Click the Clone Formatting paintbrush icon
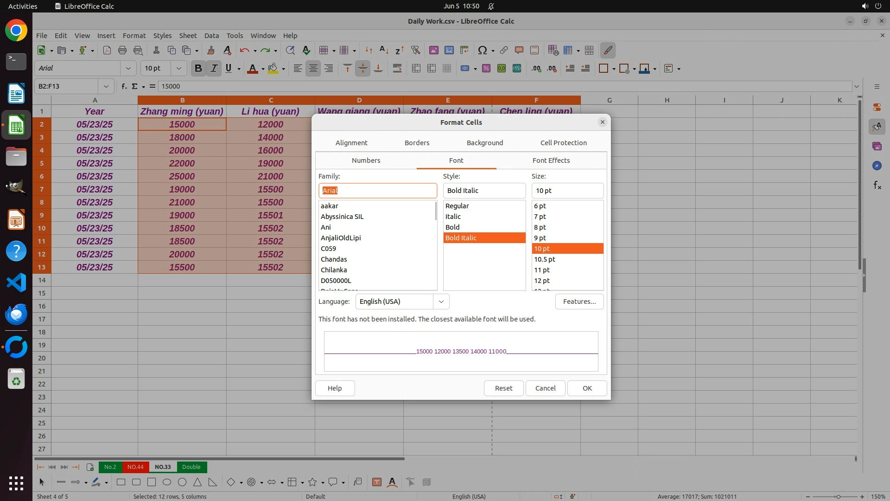The height and width of the screenshot is (501, 890). (211, 50)
